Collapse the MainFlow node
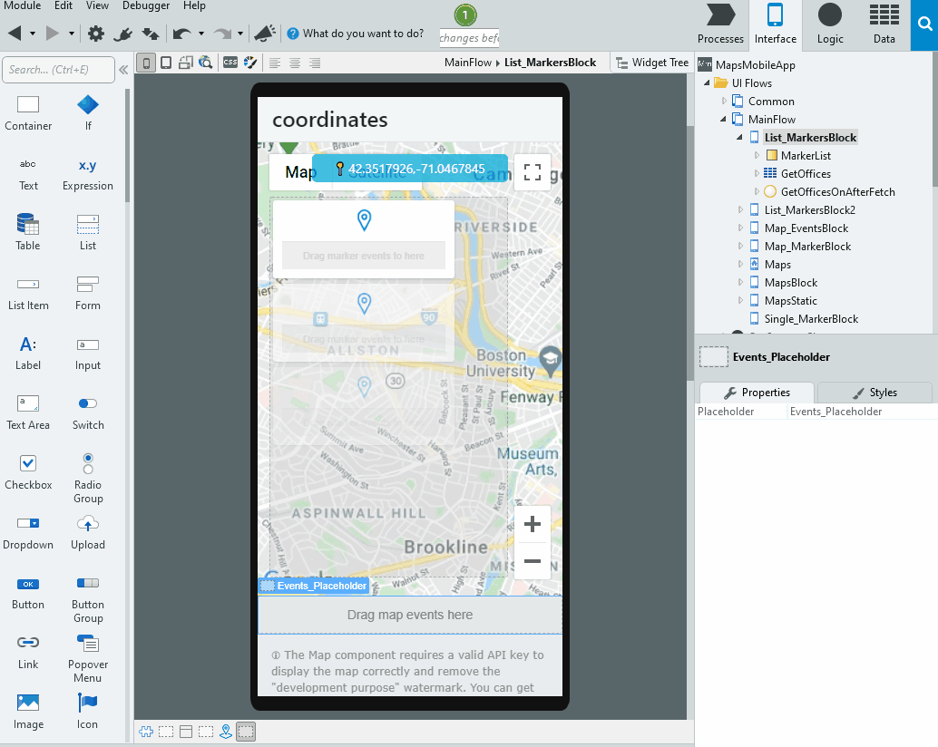 click(x=723, y=119)
